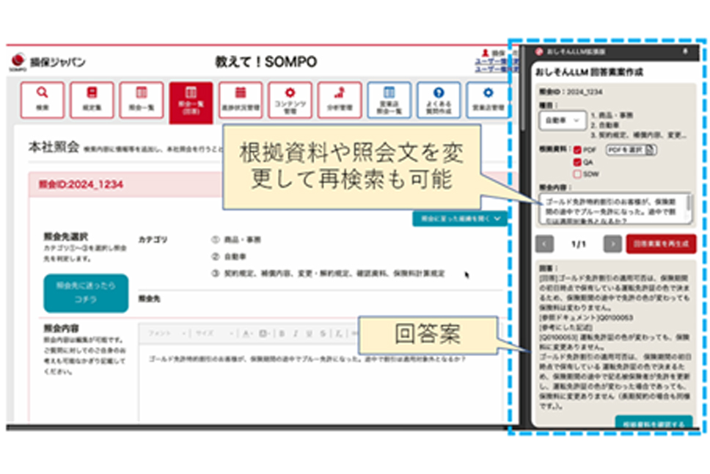Click the red 照会ID:2024_1234 header on the main page

click(80, 184)
